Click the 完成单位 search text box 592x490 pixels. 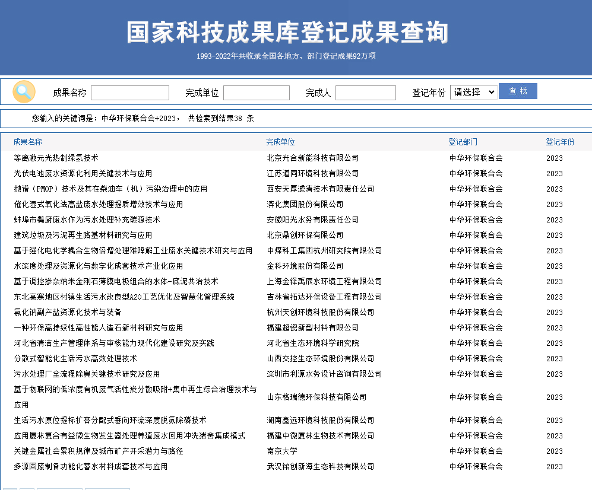click(256, 93)
